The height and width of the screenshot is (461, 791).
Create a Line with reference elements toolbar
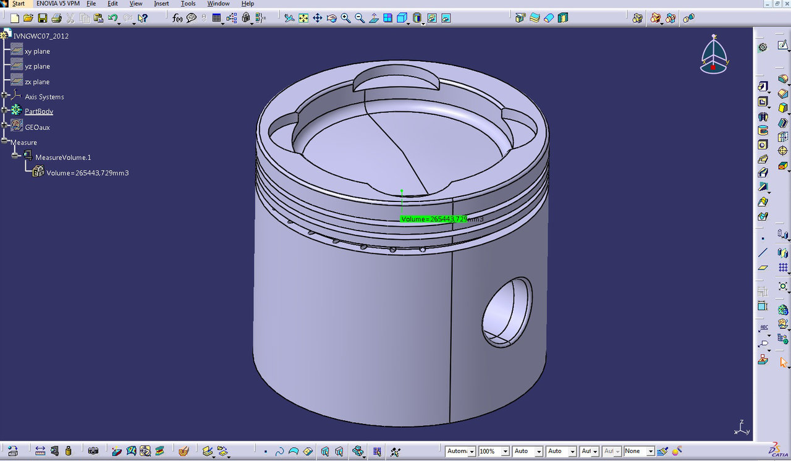tap(763, 252)
